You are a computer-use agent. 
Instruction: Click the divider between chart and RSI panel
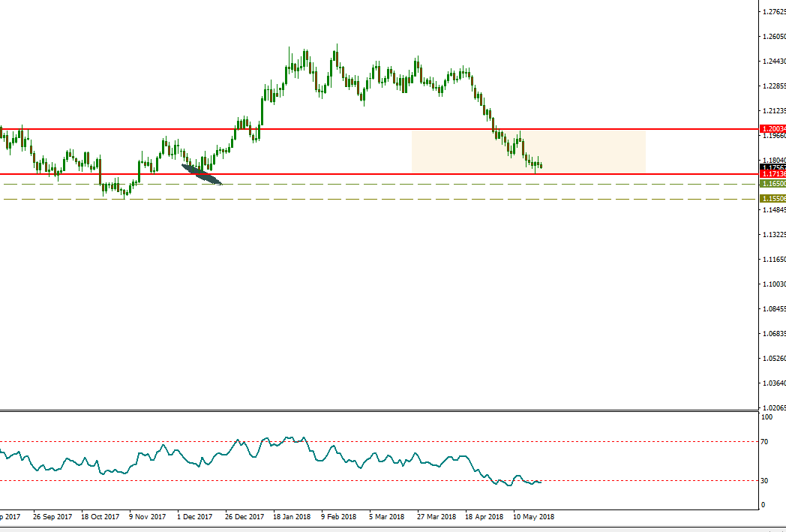[375, 410]
